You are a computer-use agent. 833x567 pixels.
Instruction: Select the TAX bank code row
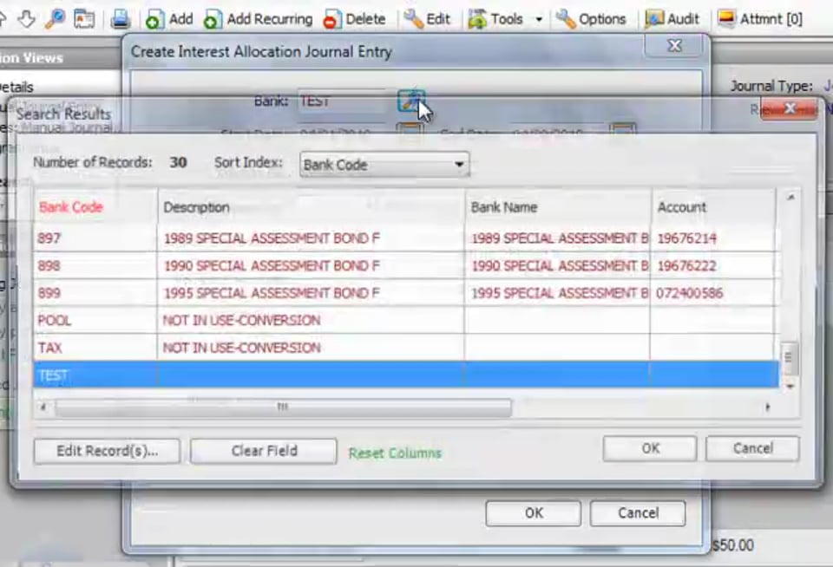pos(406,348)
